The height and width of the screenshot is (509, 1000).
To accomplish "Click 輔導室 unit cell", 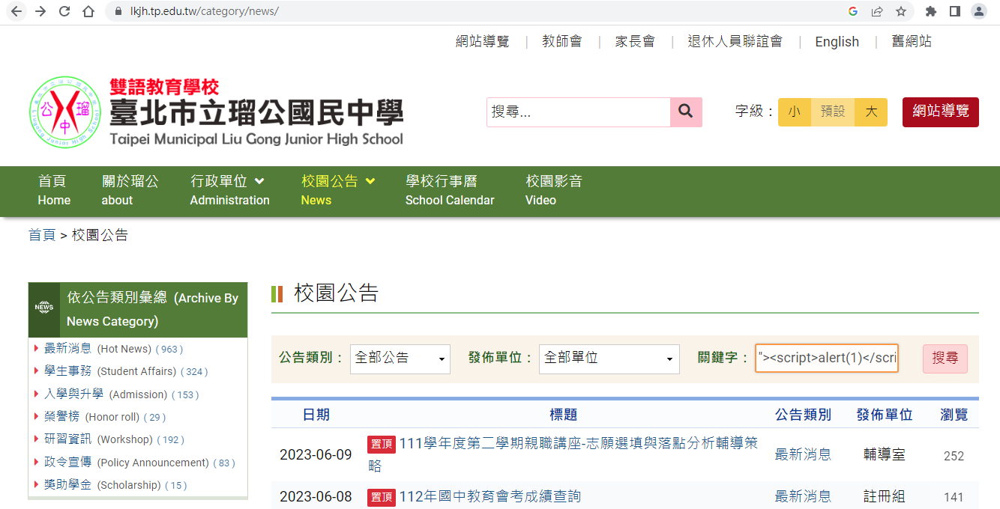I will pyautogui.click(x=885, y=454).
